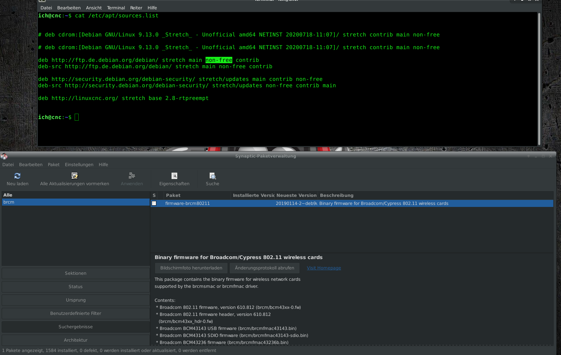Click version 20190114-2~deb9 cell
This screenshot has width=561, height=355.
[x=296, y=203]
